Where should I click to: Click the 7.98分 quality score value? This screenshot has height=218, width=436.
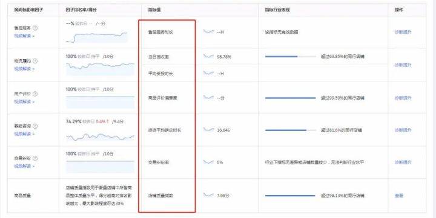[x=223, y=196]
